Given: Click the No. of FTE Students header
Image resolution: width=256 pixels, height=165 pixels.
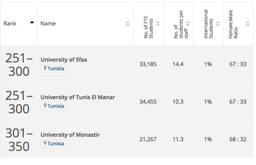Looking at the screenshot, I should tap(148, 27).
